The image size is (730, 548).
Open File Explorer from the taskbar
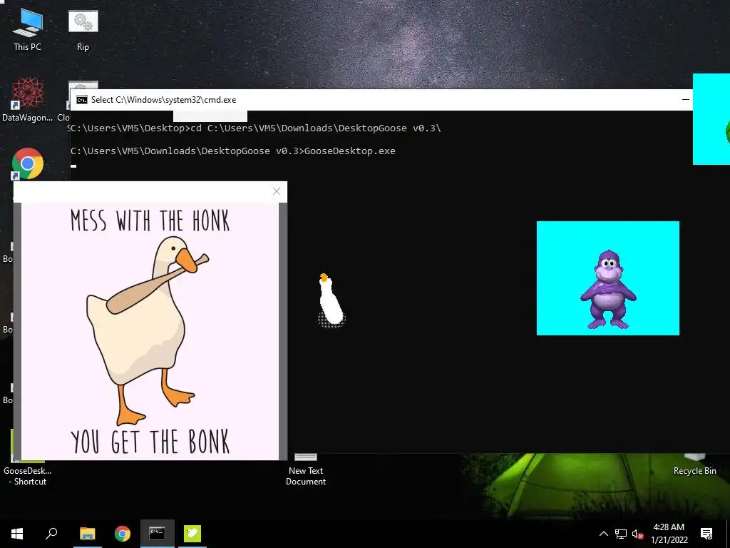(x=87, y=534)
